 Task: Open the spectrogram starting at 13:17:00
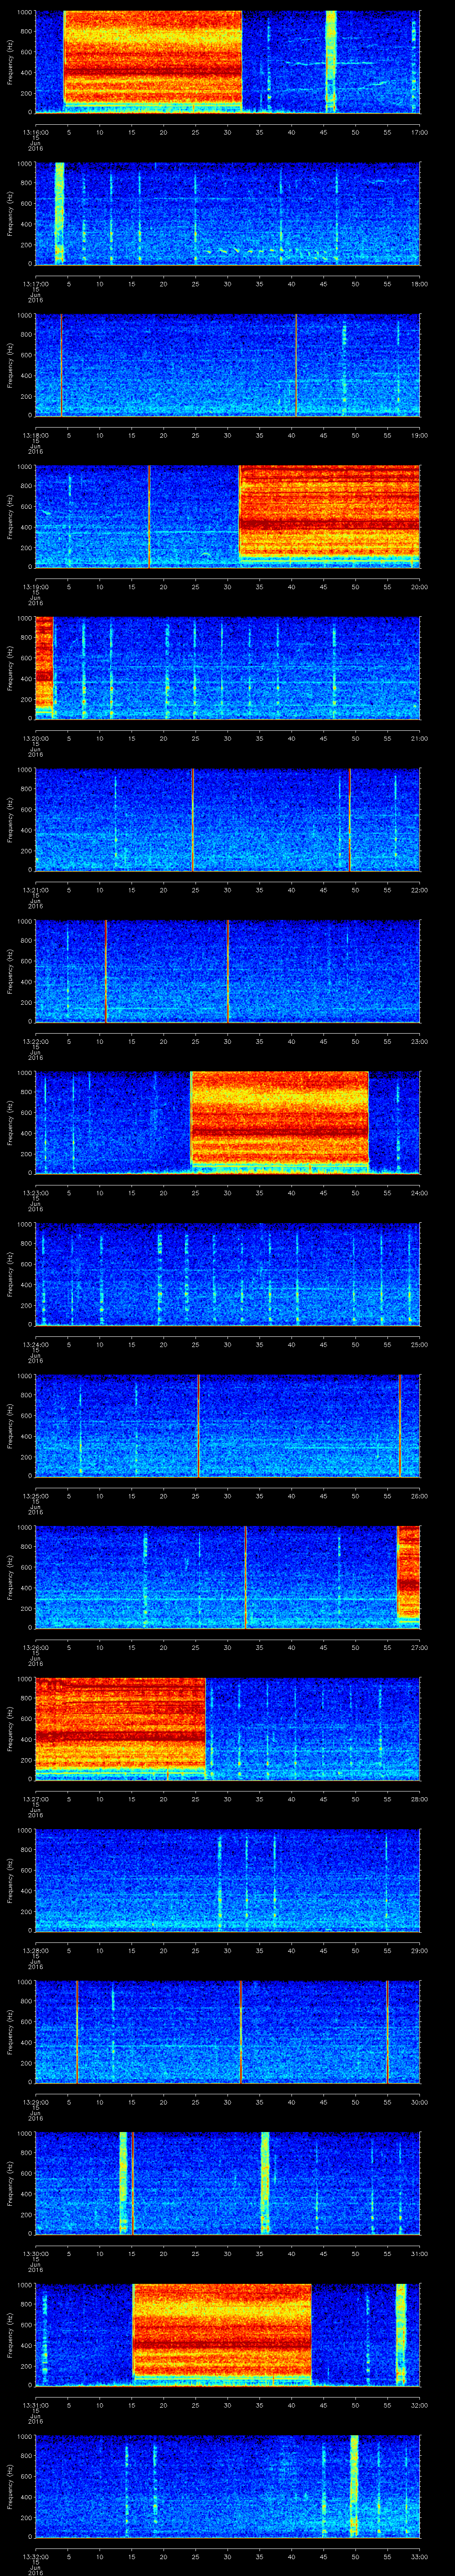[227, 213]
